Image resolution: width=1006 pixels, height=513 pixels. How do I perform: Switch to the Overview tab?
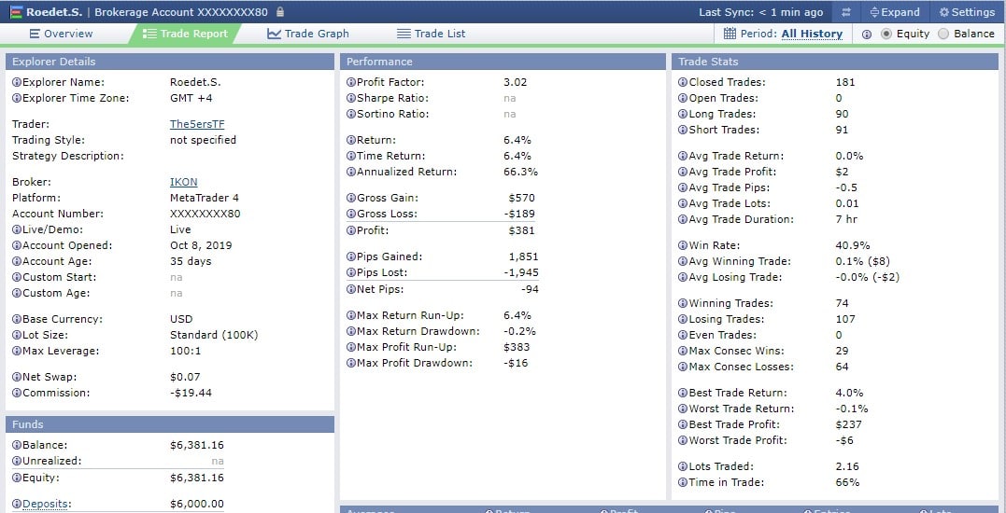click(x=61, y=34)
